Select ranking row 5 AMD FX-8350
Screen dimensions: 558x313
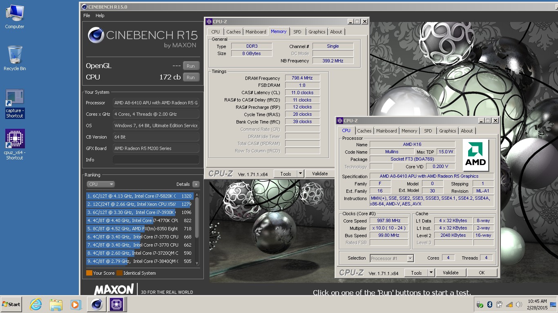pos(140,229)
